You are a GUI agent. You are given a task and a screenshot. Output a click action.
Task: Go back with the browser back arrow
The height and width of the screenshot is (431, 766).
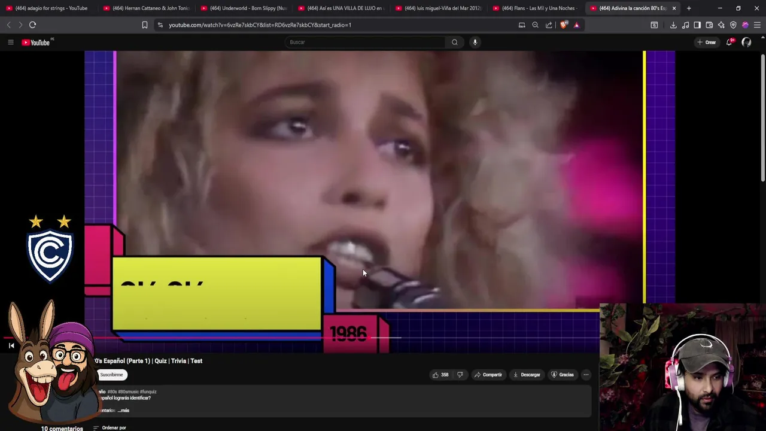[8, 25]
